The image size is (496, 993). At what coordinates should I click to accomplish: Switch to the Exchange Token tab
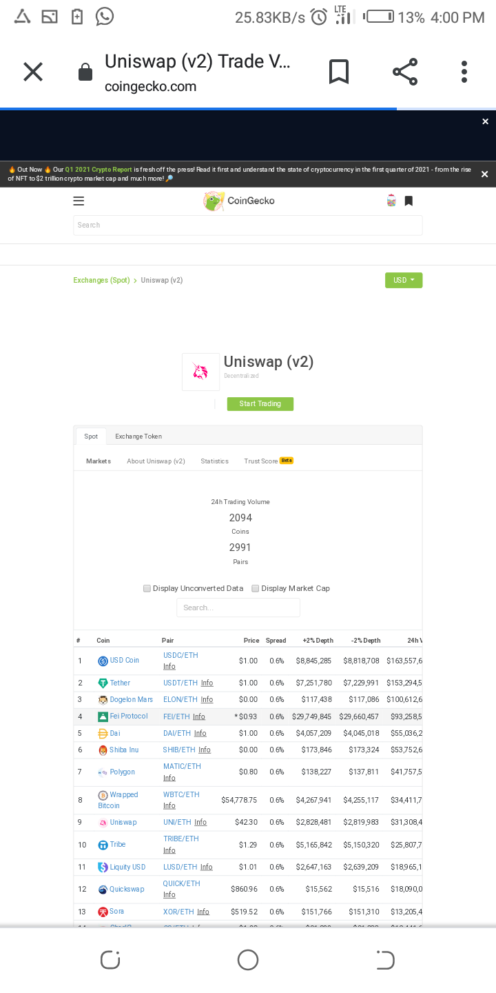point(138,436)
